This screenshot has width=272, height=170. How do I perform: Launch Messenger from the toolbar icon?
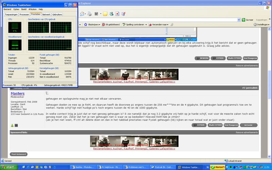tap(111, 14)
